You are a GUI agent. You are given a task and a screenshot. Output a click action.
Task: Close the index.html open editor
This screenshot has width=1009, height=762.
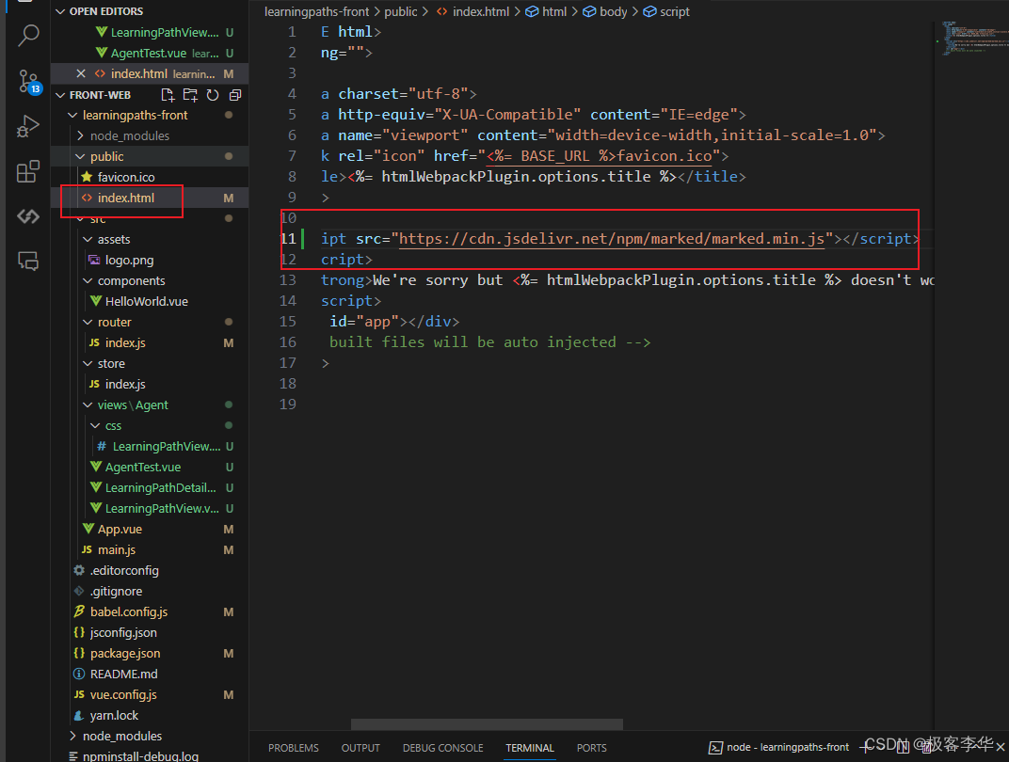[x=81, y=74]
